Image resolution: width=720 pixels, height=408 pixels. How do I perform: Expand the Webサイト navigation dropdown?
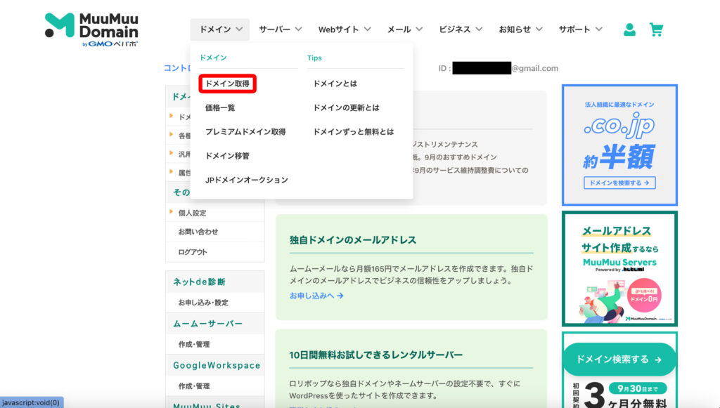345,29
